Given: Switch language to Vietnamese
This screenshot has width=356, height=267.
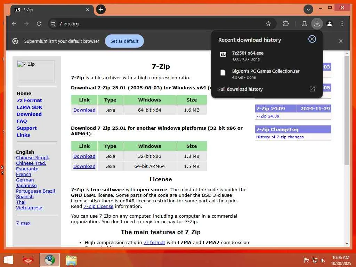Looking at the screenshot, I should (29, 208).
